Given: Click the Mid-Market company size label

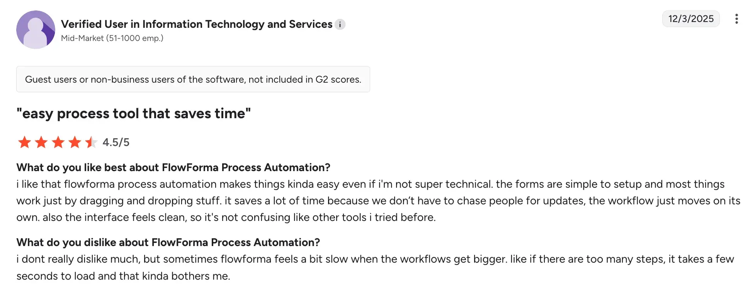Looking at the screenshot, I should [x=112, y=38].
